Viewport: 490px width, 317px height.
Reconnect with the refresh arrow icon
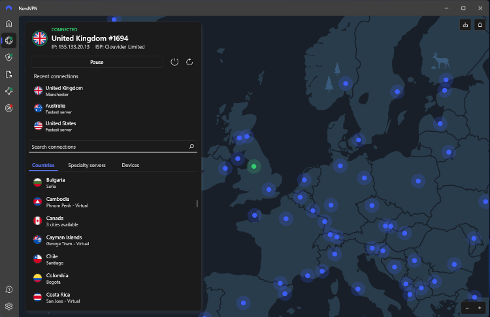tap(189, 62)
